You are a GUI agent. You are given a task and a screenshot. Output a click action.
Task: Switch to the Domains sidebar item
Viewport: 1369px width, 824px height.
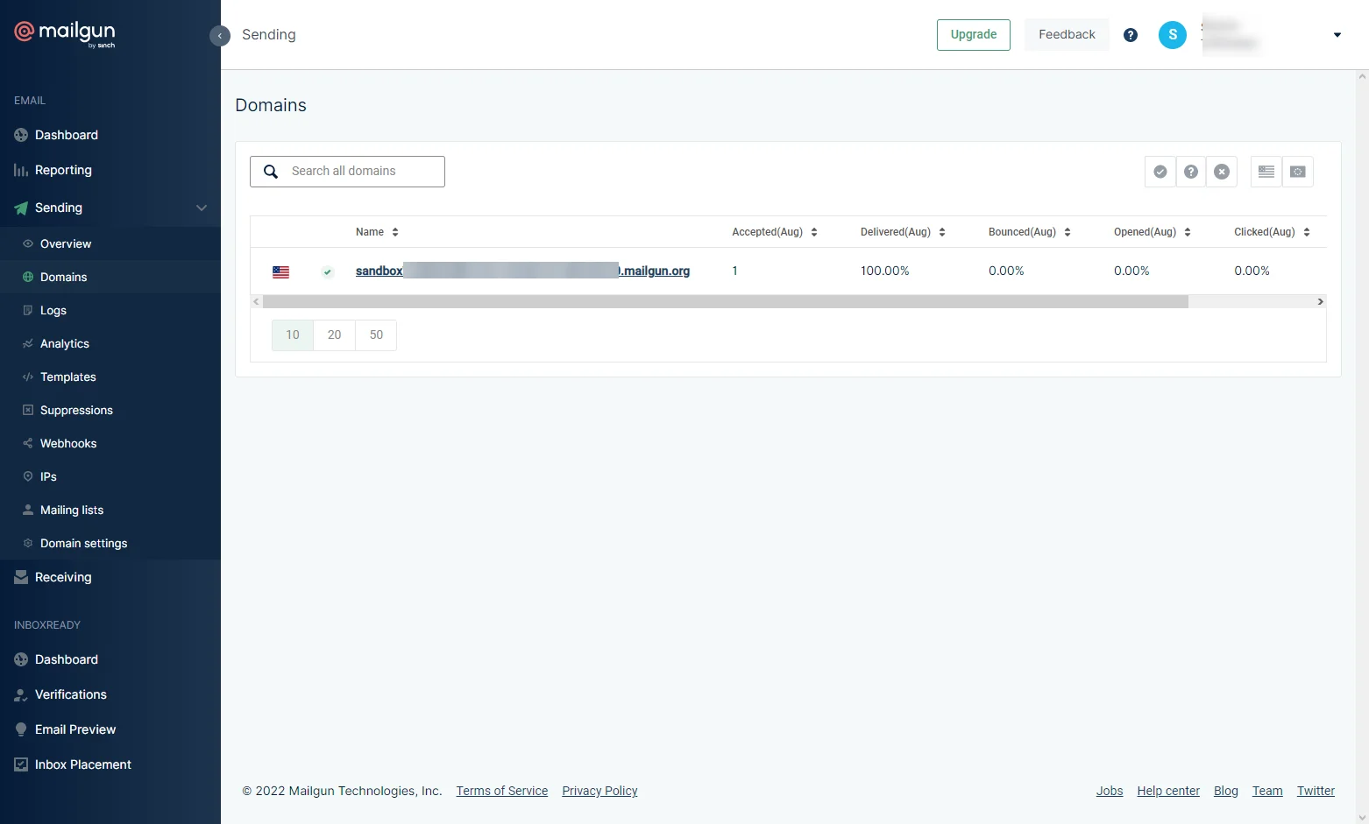click(63, 277)
